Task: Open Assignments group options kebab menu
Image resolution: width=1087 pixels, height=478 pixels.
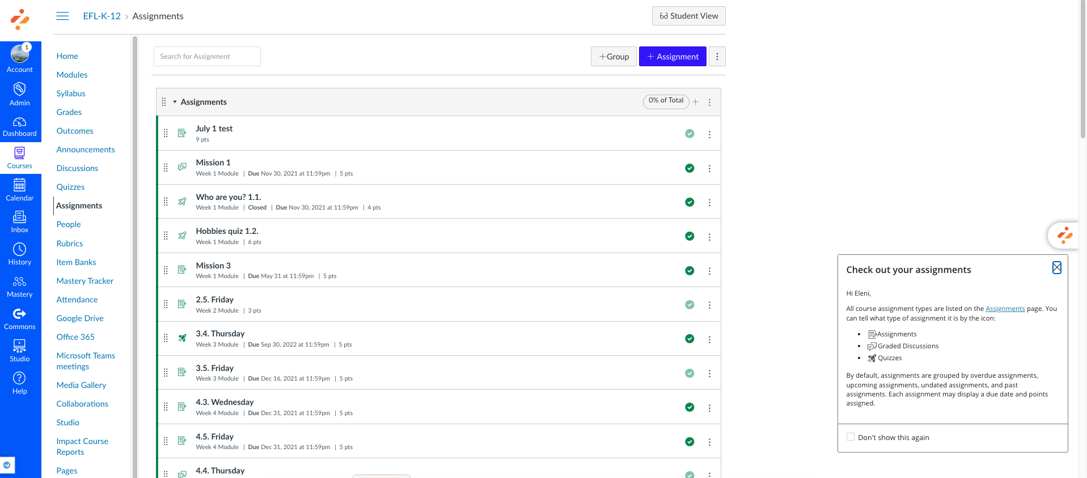Action: click(x=709, y=103)
